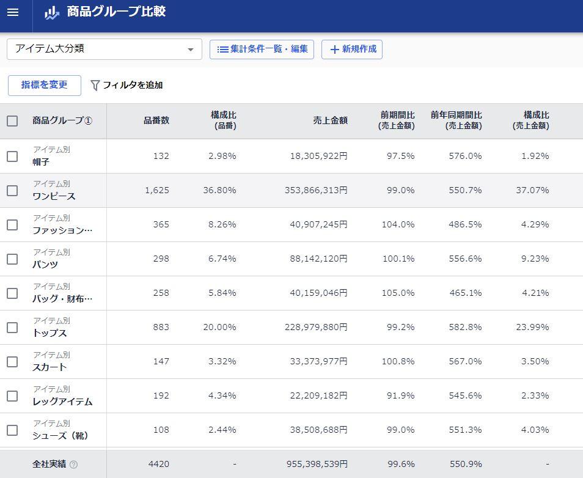Click the help icon next to 全社実績
The width and height of the screenshot is (583, 478).
pos(74,465)
